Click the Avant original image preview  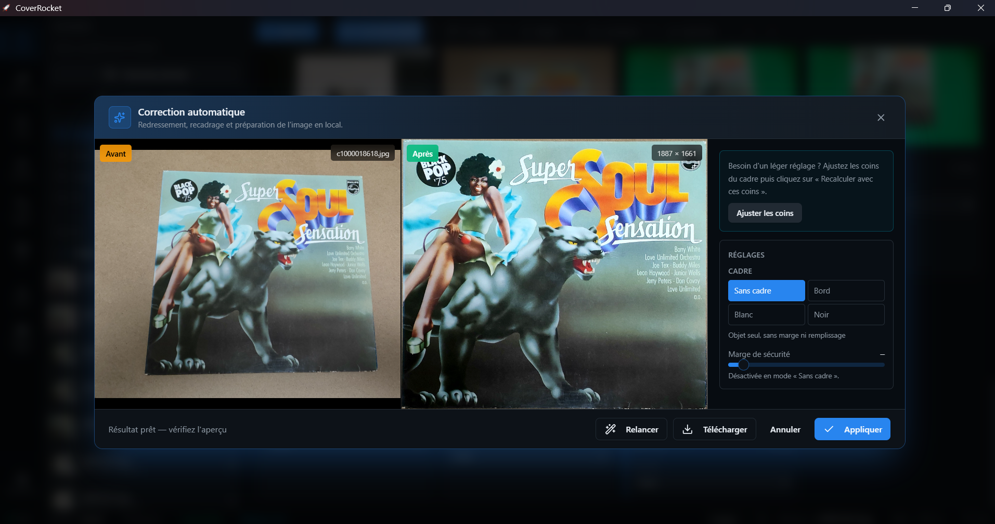(x=248, y=274)
